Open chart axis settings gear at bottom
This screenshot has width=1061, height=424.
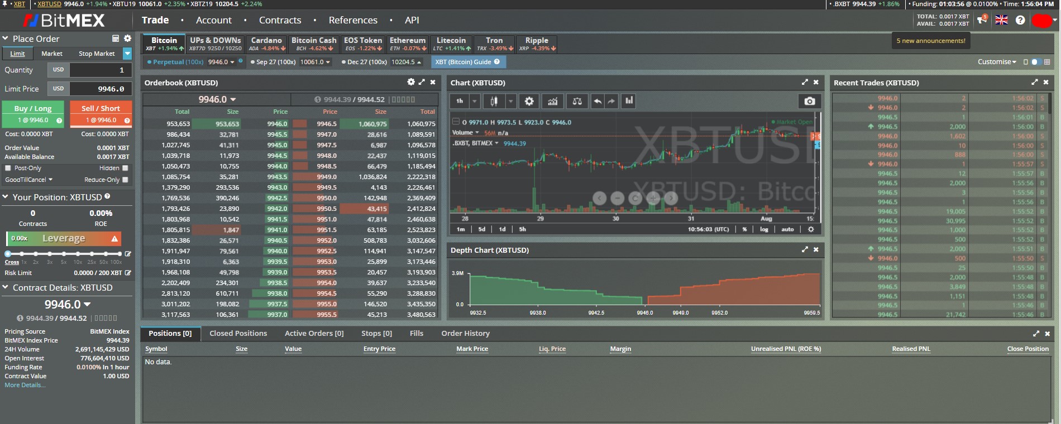coord(811,229)
